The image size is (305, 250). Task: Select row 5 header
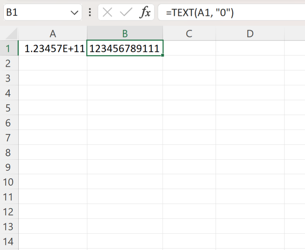[x=9, y=108]
